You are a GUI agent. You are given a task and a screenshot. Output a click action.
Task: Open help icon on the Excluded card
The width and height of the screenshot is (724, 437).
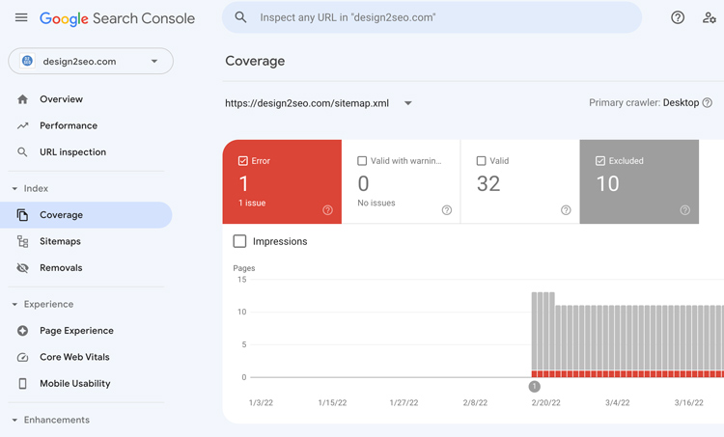tap(684, 210)
